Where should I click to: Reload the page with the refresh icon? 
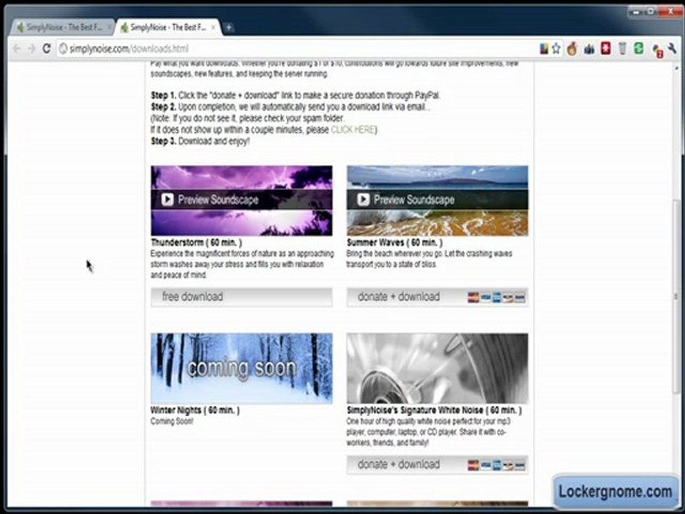46,49
